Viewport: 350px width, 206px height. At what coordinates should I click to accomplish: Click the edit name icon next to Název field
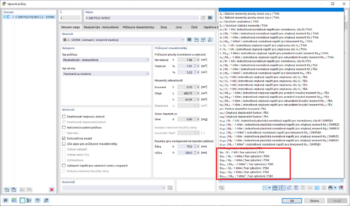pyautogui.click(x=203, y=18)
